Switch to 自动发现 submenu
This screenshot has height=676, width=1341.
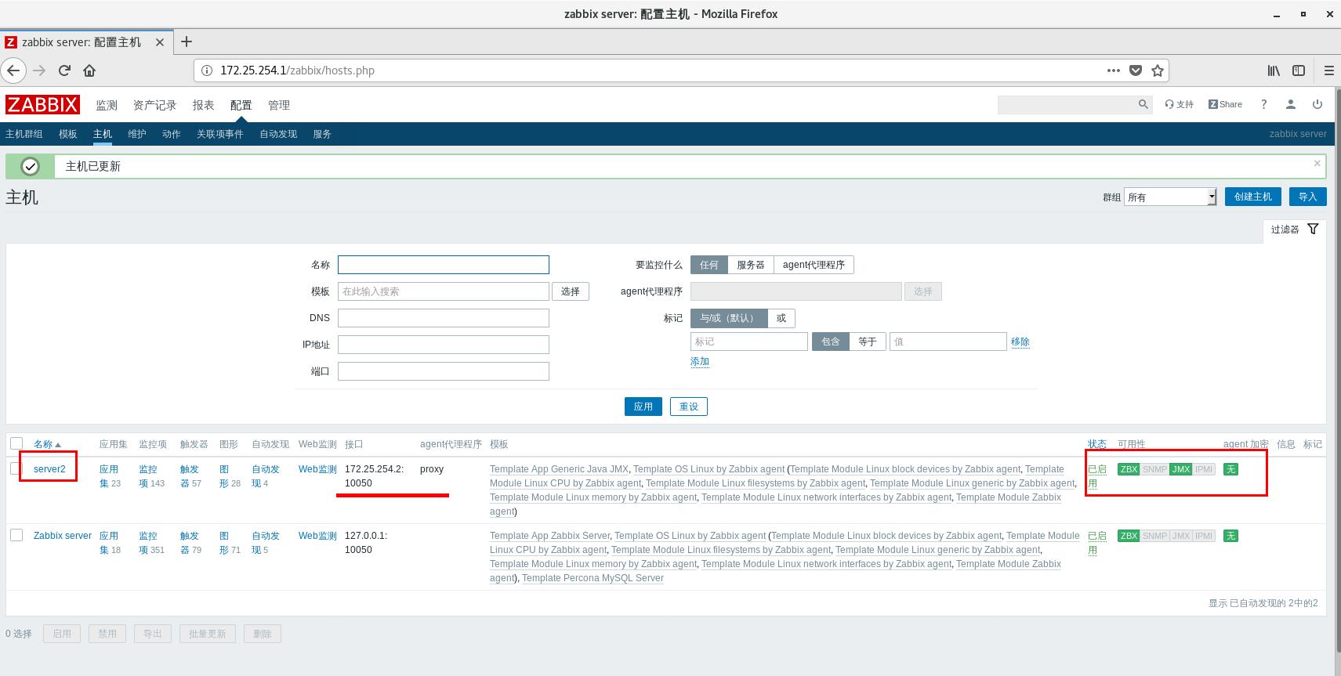pyautogui.click(x=278, y=134)
